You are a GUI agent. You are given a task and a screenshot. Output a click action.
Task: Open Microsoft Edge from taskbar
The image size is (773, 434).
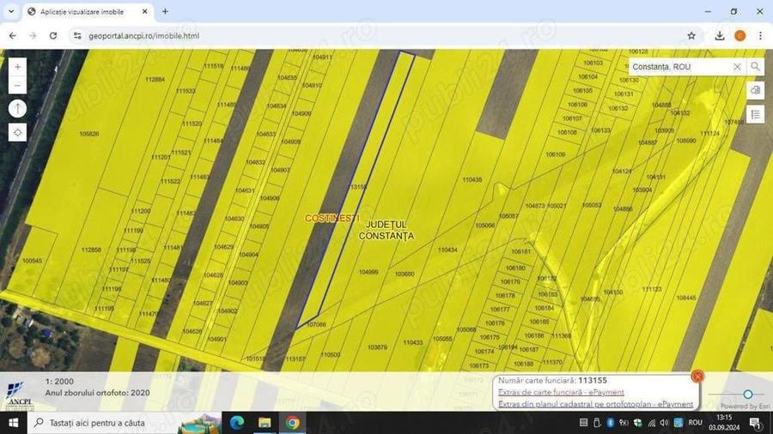tap(237, 423)
